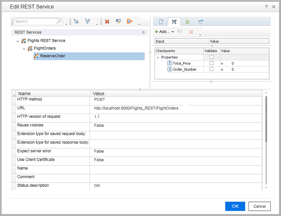Click the expand-all tree icon in toolbar
281x216 pixels.
pos(76,22)
